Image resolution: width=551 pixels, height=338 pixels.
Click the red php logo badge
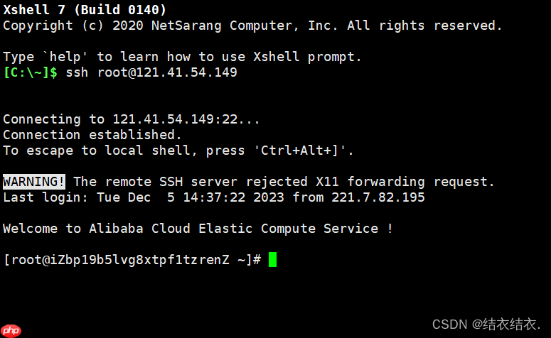point(11,331)
